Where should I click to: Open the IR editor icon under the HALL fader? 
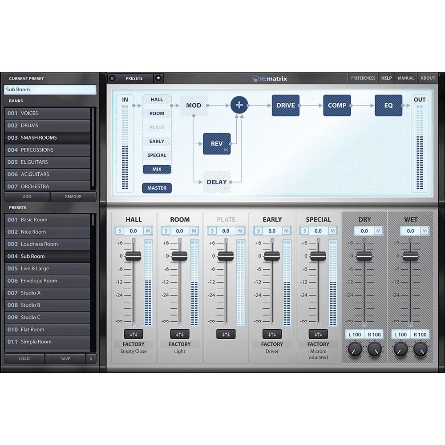pos(133,335)
